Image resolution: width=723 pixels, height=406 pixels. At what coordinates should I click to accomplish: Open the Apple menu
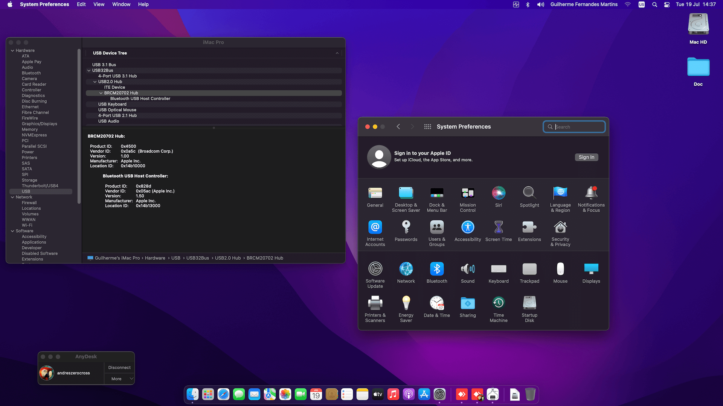[x=10, y=5]
